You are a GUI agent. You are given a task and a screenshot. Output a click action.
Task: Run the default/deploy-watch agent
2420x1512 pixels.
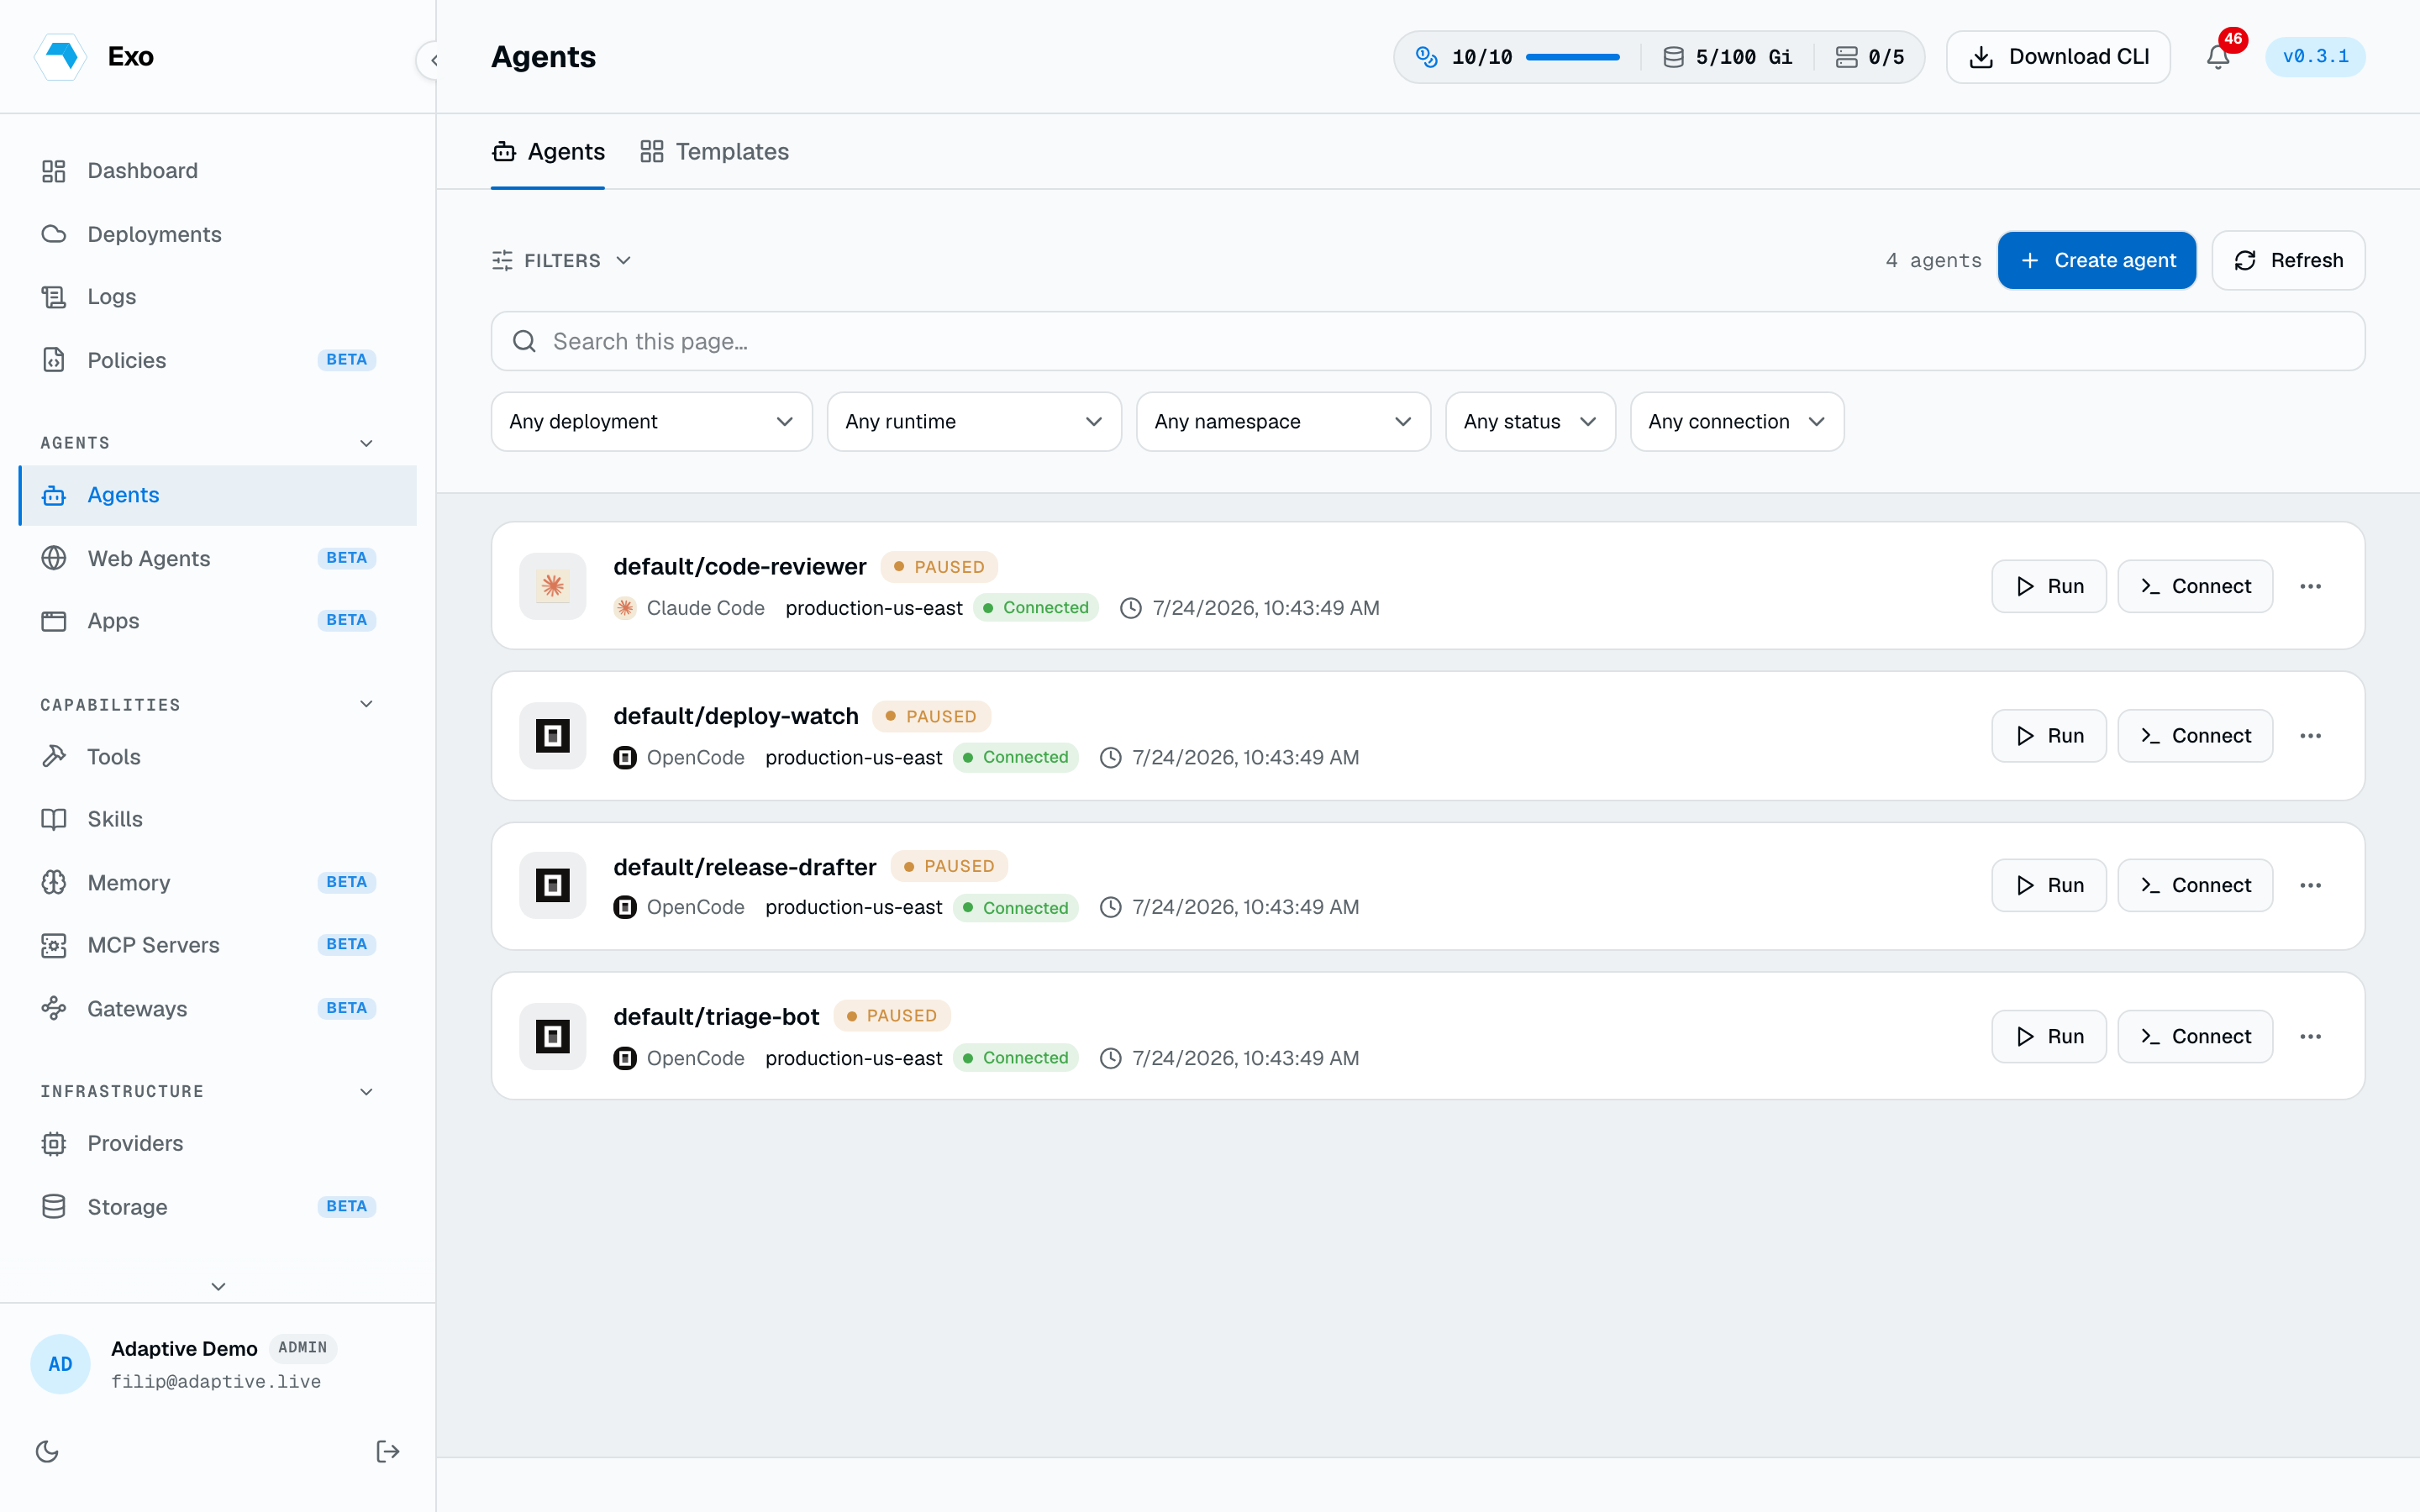2048,736
